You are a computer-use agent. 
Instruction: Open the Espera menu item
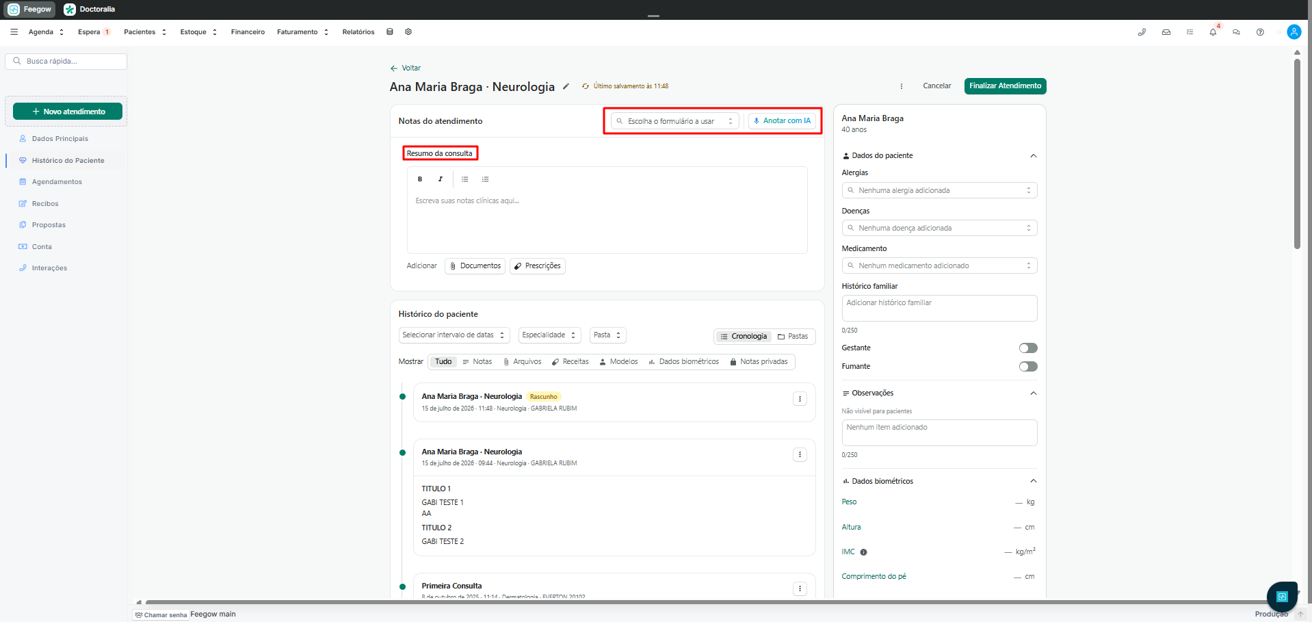(x=94, y=32)
